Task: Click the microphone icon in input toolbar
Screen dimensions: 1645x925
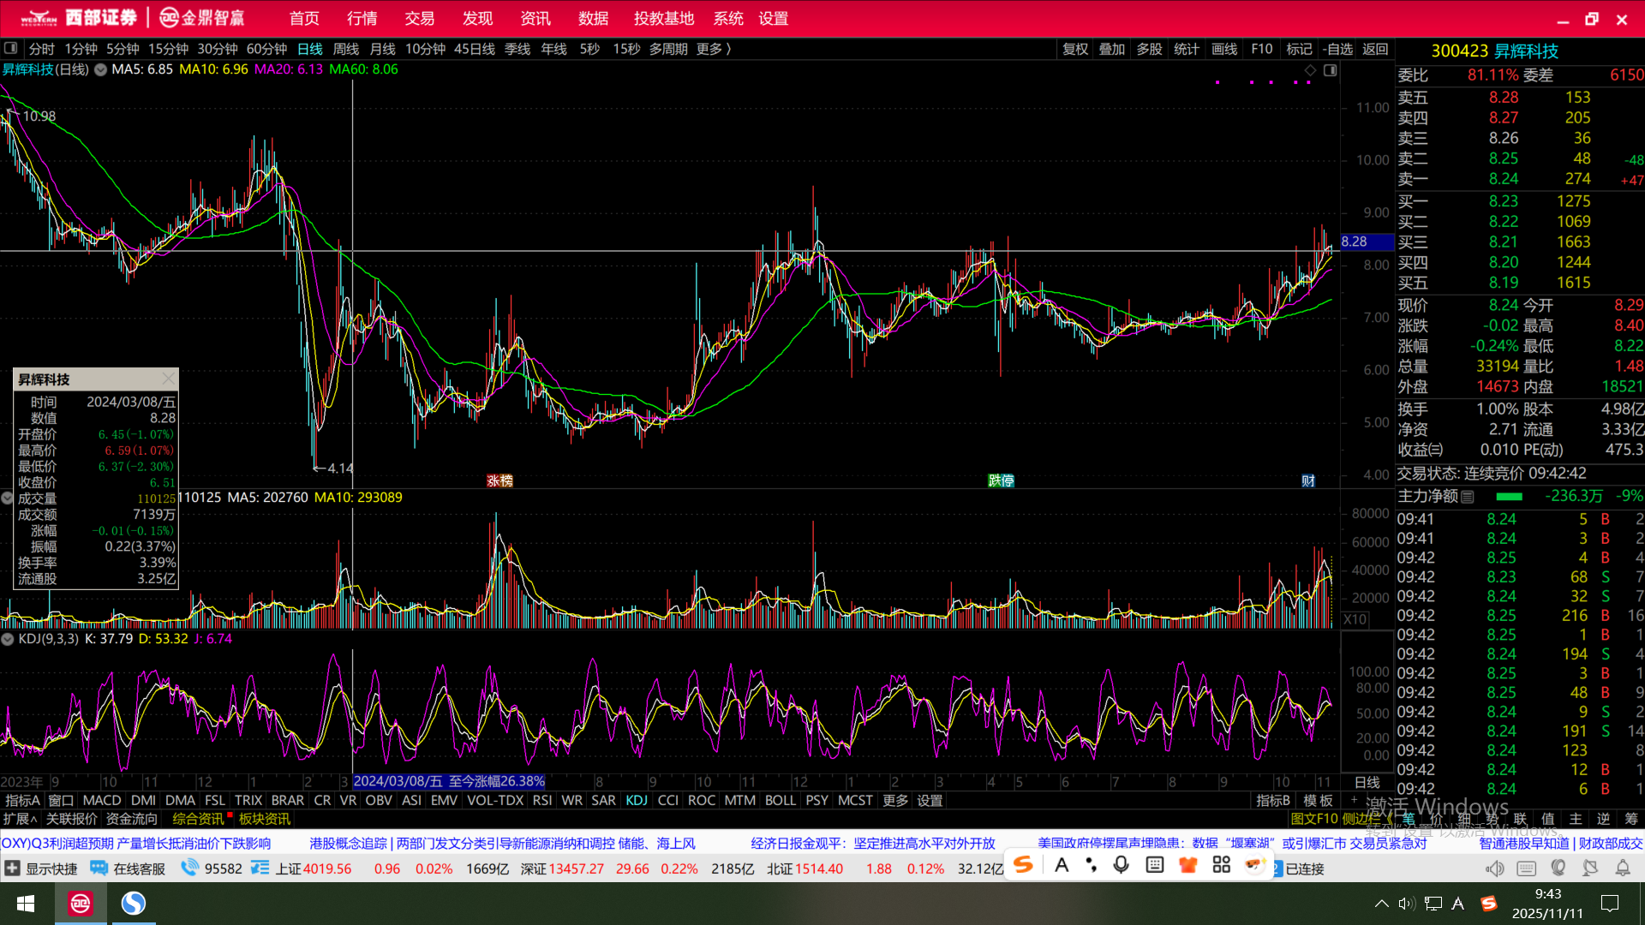Action: pos(1121,865)
